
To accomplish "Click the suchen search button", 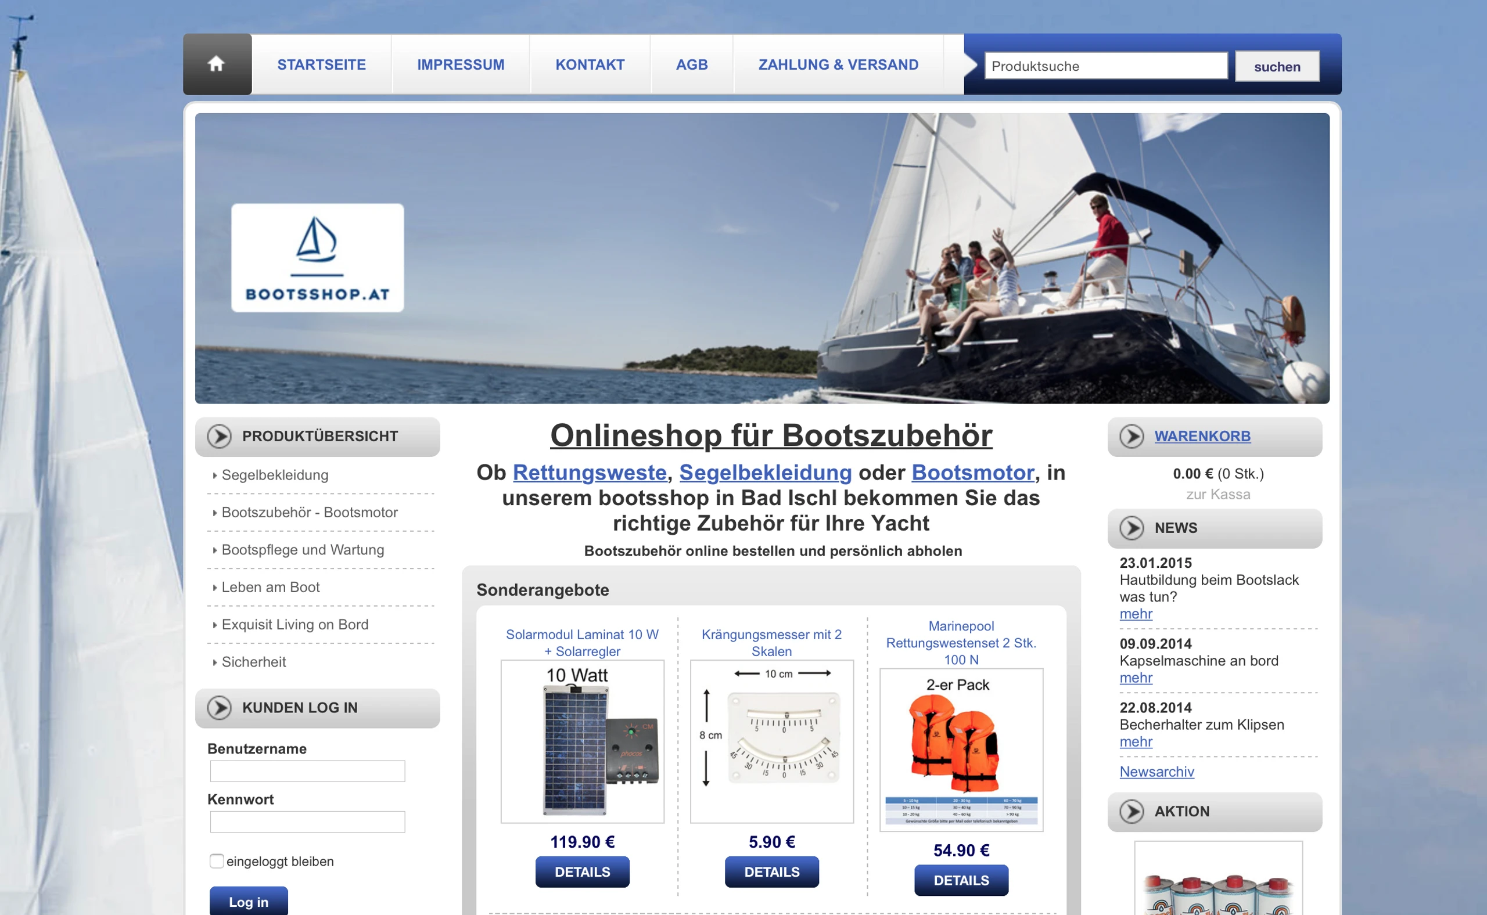I will point(1277,66).
